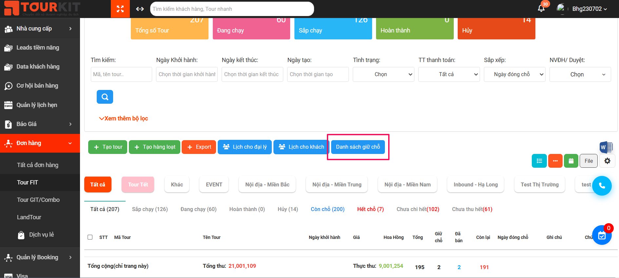Open the notifications bell icon
This screenshot has width=619, height=278.
click(541, 8)
